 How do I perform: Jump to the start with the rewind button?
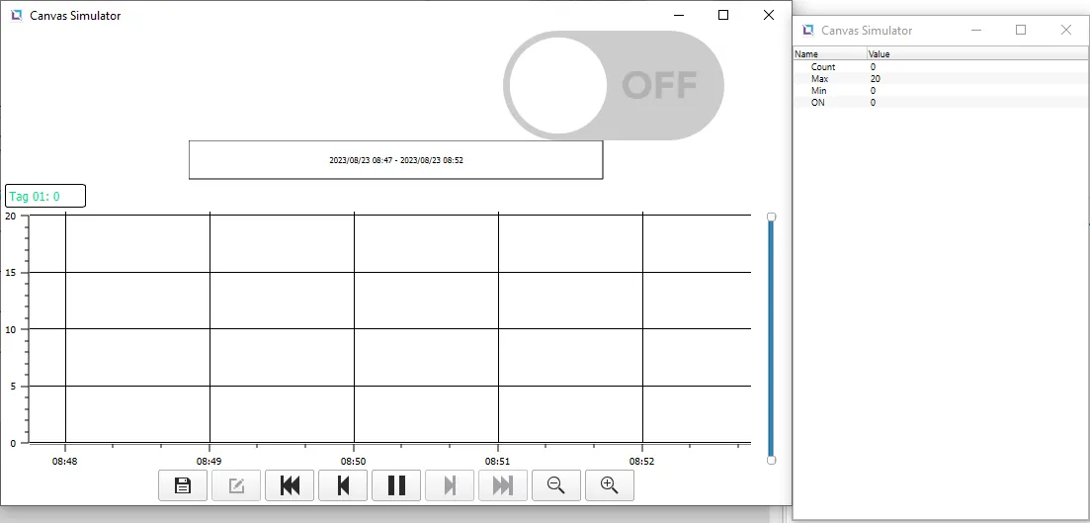pos(290,485)
